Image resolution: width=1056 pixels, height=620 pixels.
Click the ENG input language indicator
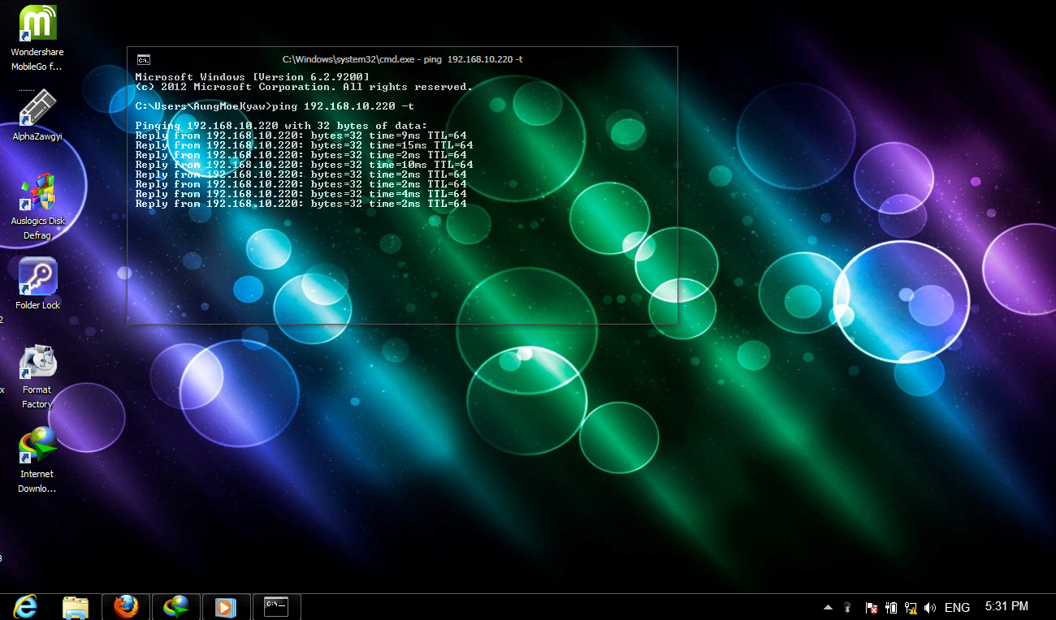958,607
